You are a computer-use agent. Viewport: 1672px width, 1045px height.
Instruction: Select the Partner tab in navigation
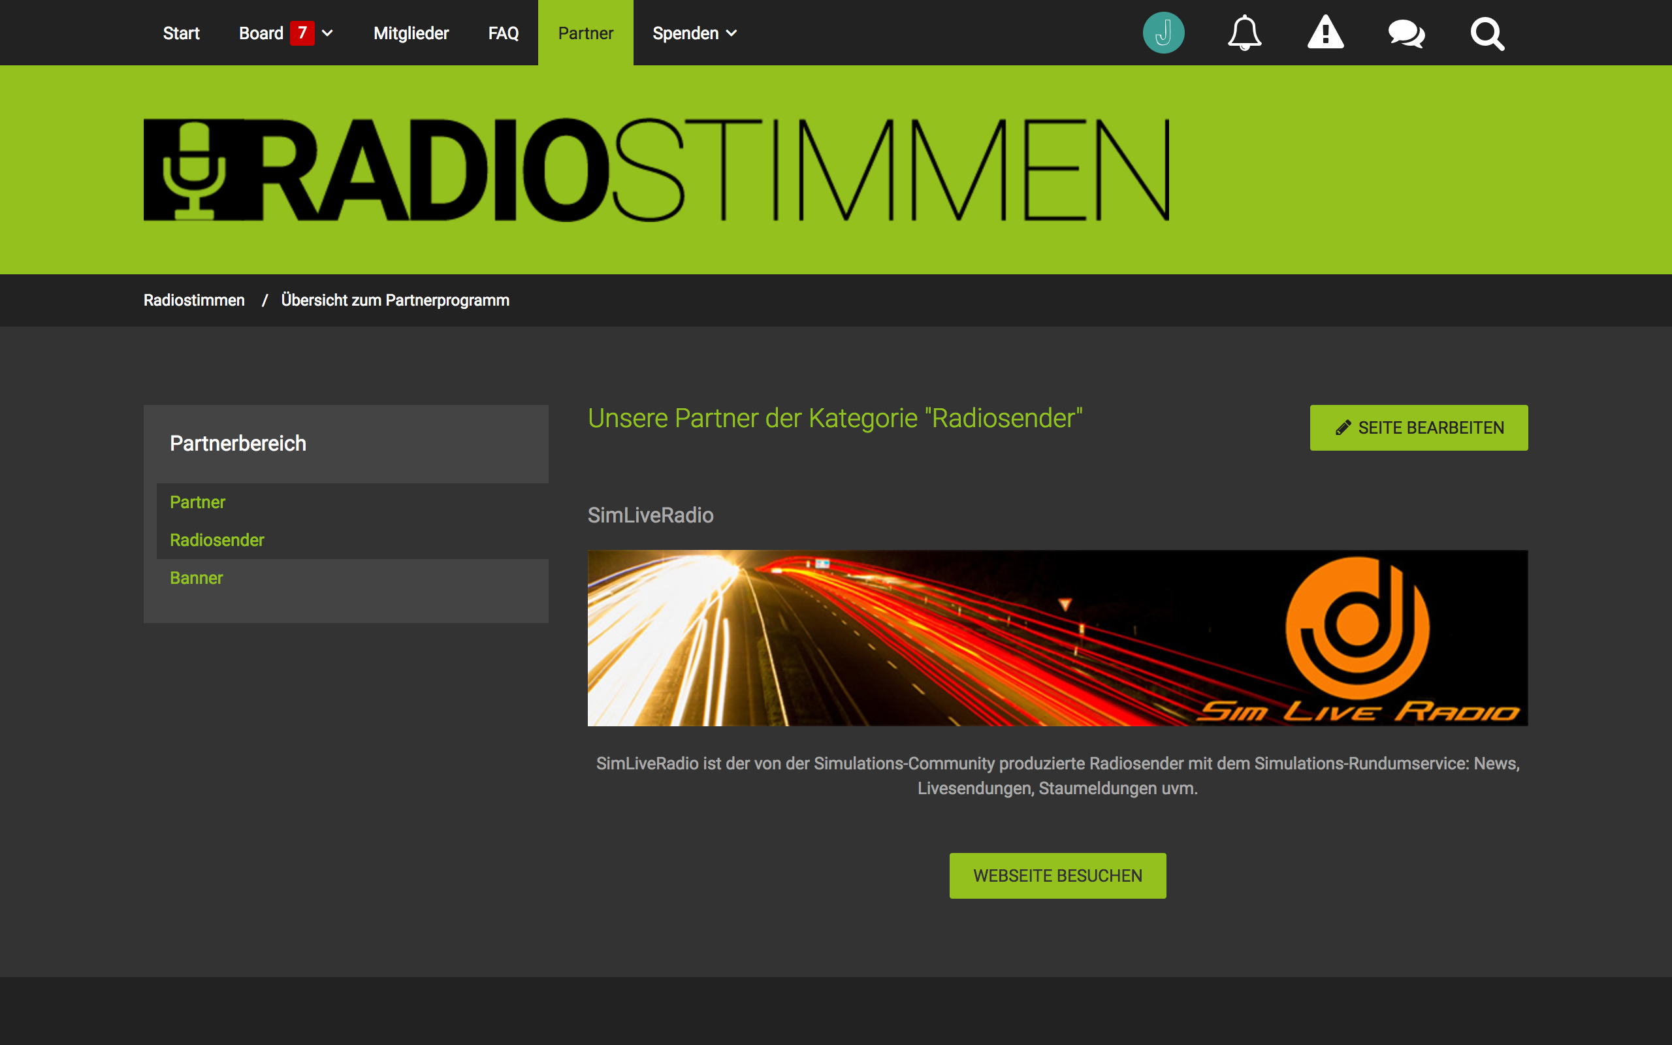(x=585, y=33)
